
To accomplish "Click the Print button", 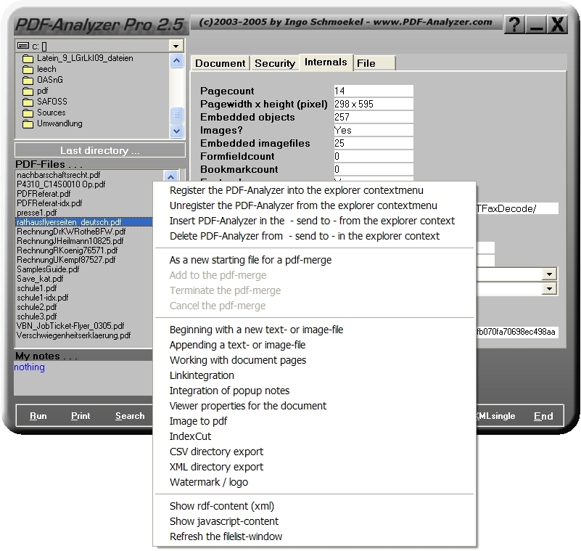I will (81, 416).
